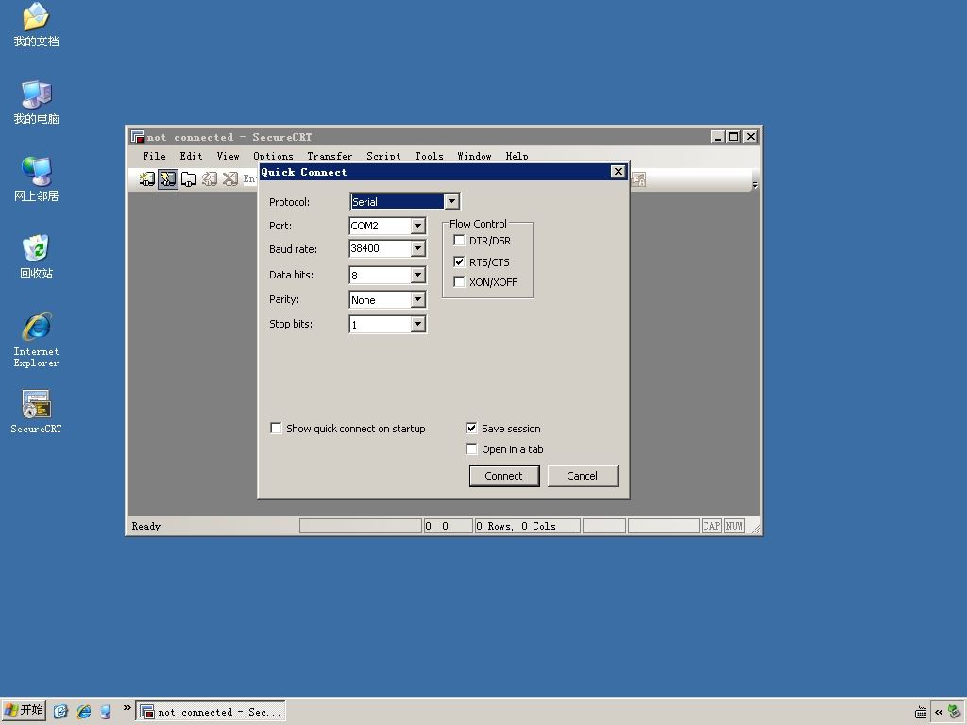This screenshot has width=967, height=725.
Task: Open the Edit menu
Action: 191,156
